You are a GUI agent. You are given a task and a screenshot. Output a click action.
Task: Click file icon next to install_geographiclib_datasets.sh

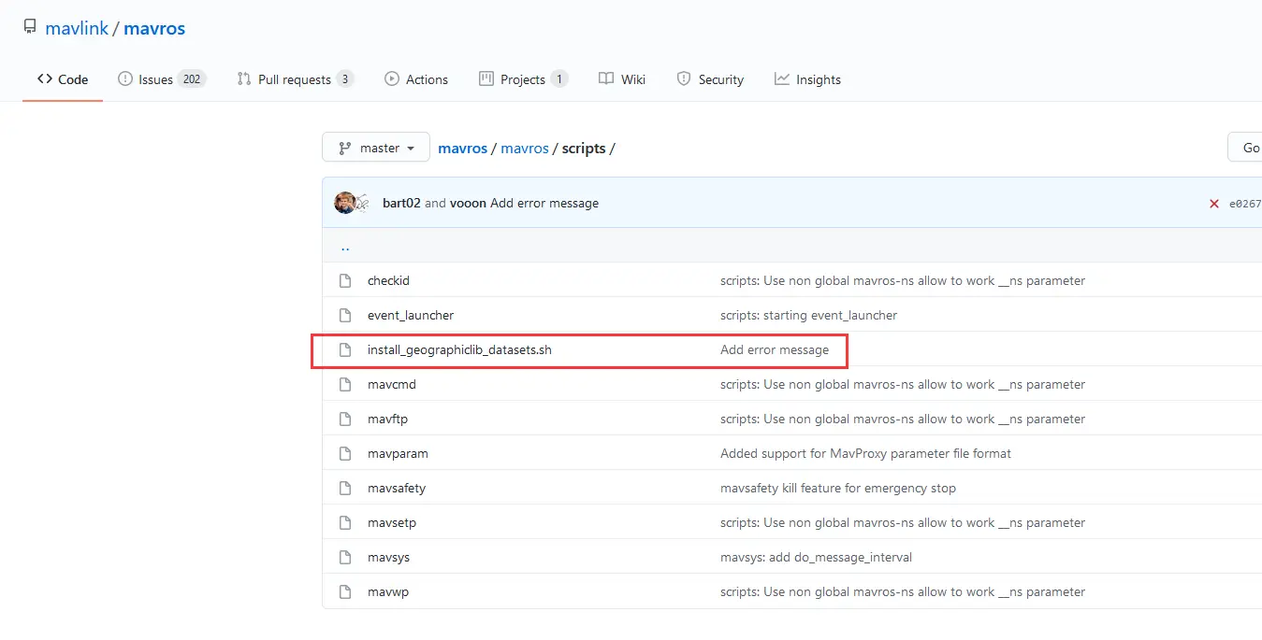tap(345, 349)
